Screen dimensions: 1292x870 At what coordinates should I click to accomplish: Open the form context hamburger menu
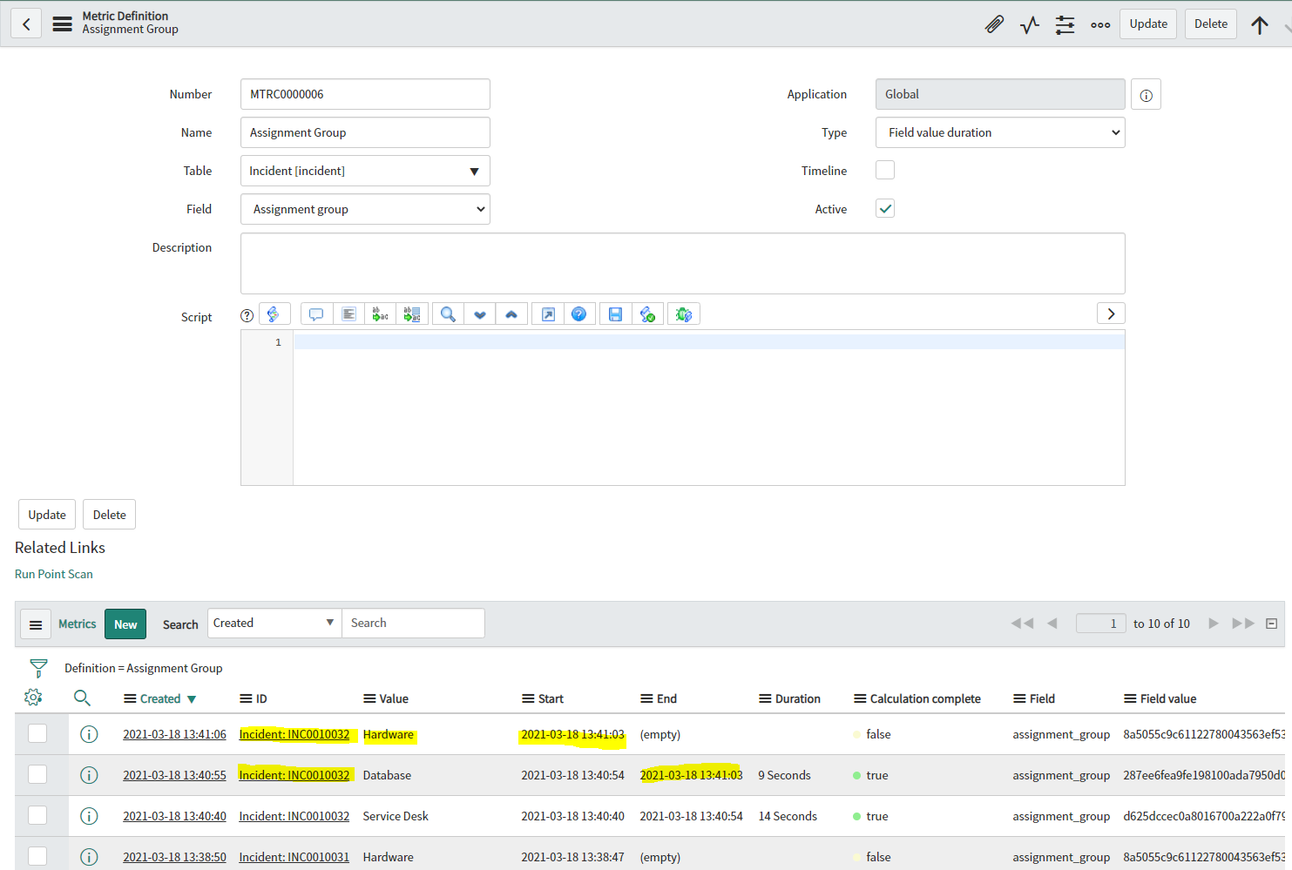click(x=62, y=24)
